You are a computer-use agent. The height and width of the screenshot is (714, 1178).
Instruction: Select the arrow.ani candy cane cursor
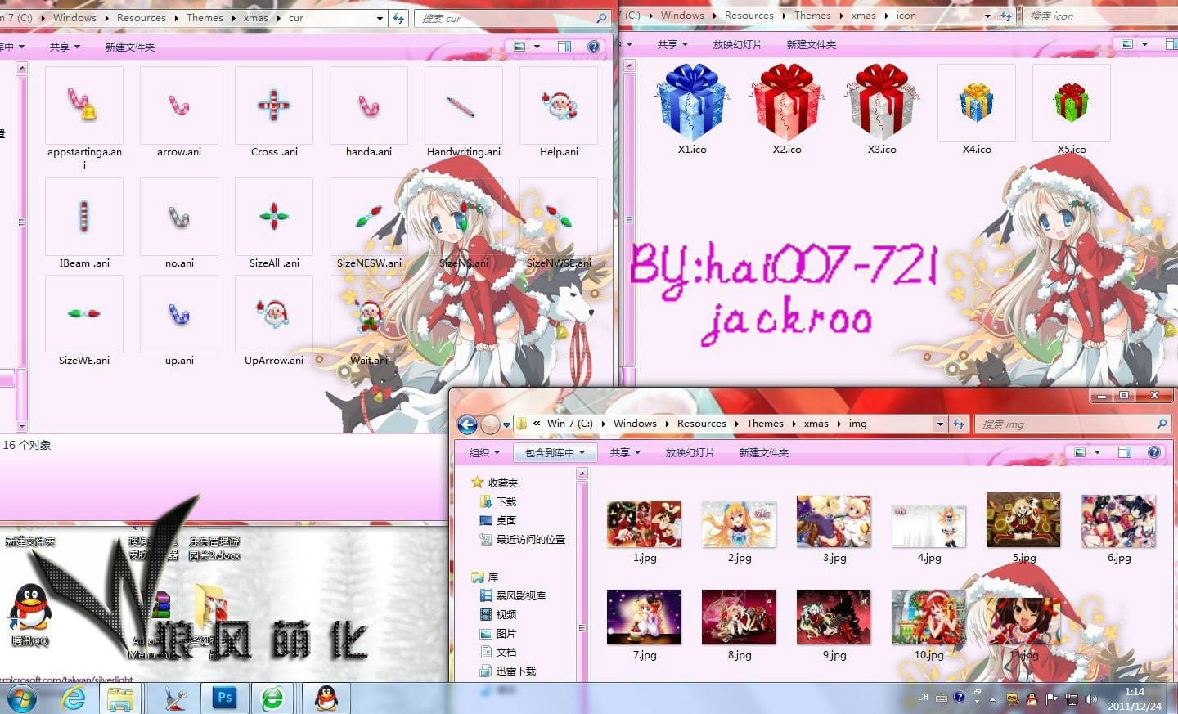(x=178, y=106)
